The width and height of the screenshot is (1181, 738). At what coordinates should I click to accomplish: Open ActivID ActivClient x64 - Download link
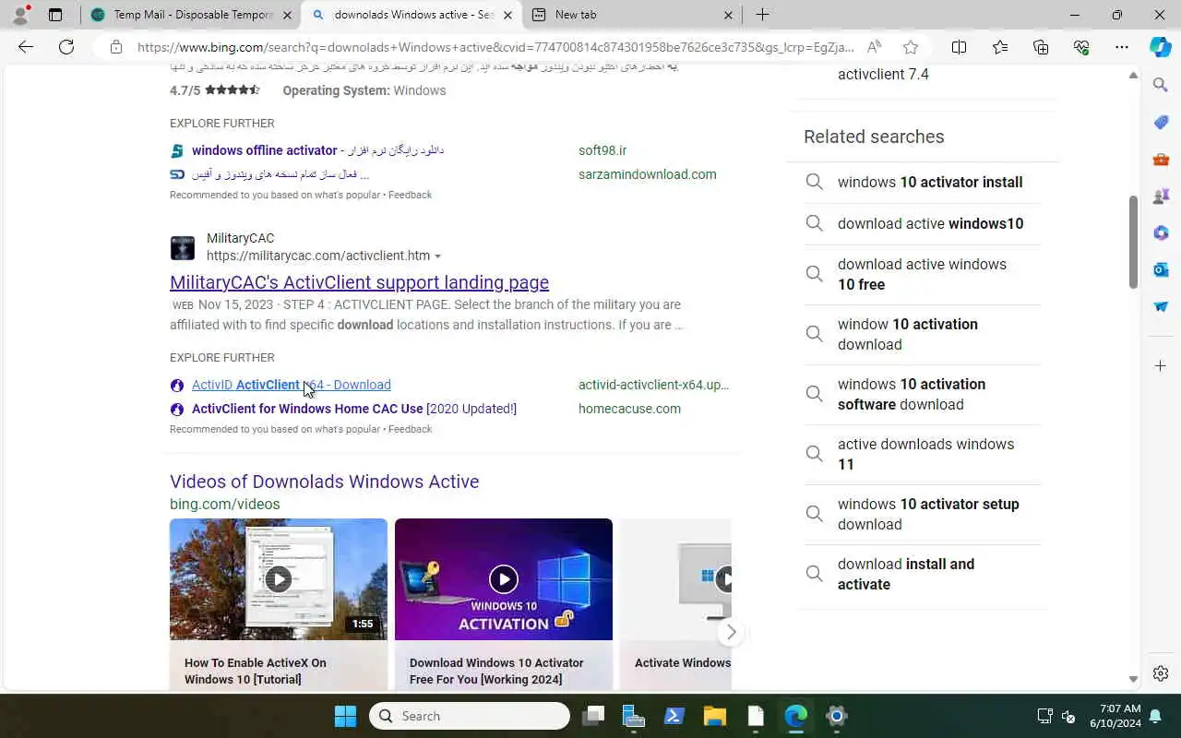(x=291, y=385)
